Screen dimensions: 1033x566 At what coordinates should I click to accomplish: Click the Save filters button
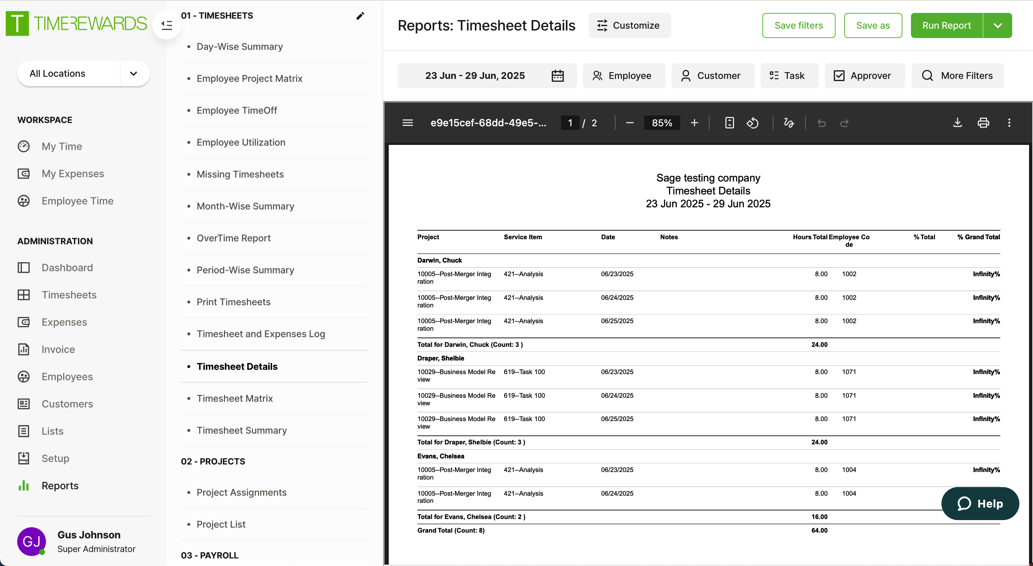[798, 25]
